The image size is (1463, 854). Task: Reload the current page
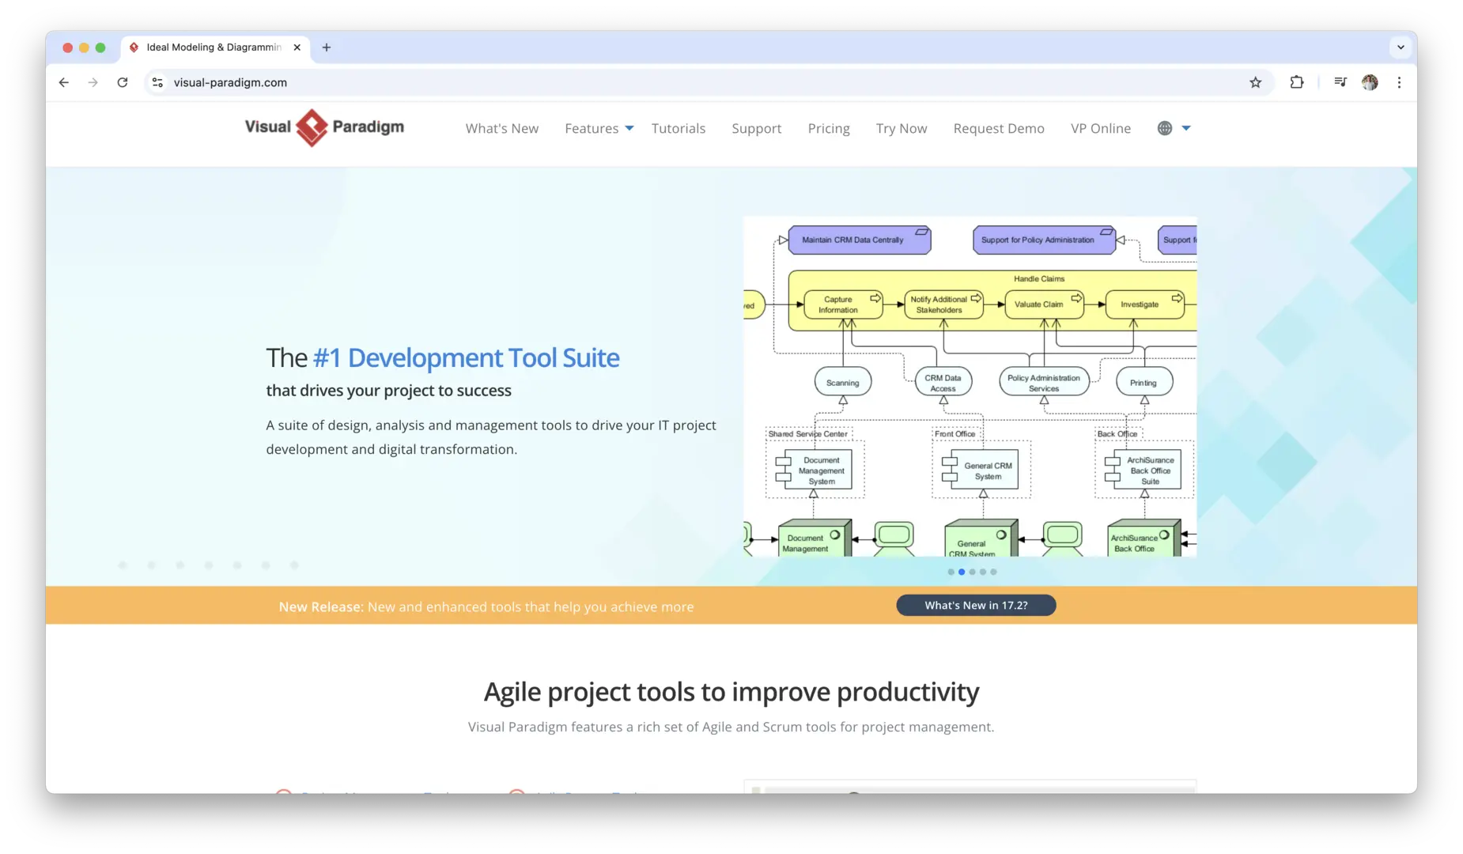pos(123,82)
